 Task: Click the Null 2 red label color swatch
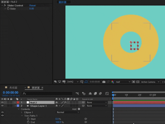click(x=18, y=102)
